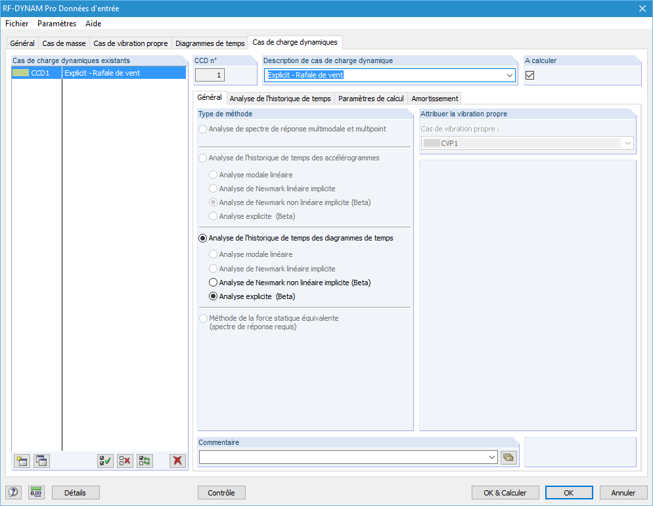Switch to Cas de masse tab

64,43
